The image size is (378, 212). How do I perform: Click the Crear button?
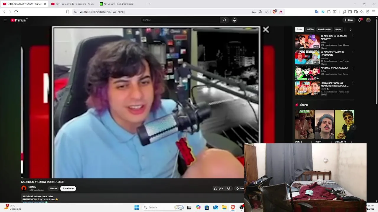349,20
